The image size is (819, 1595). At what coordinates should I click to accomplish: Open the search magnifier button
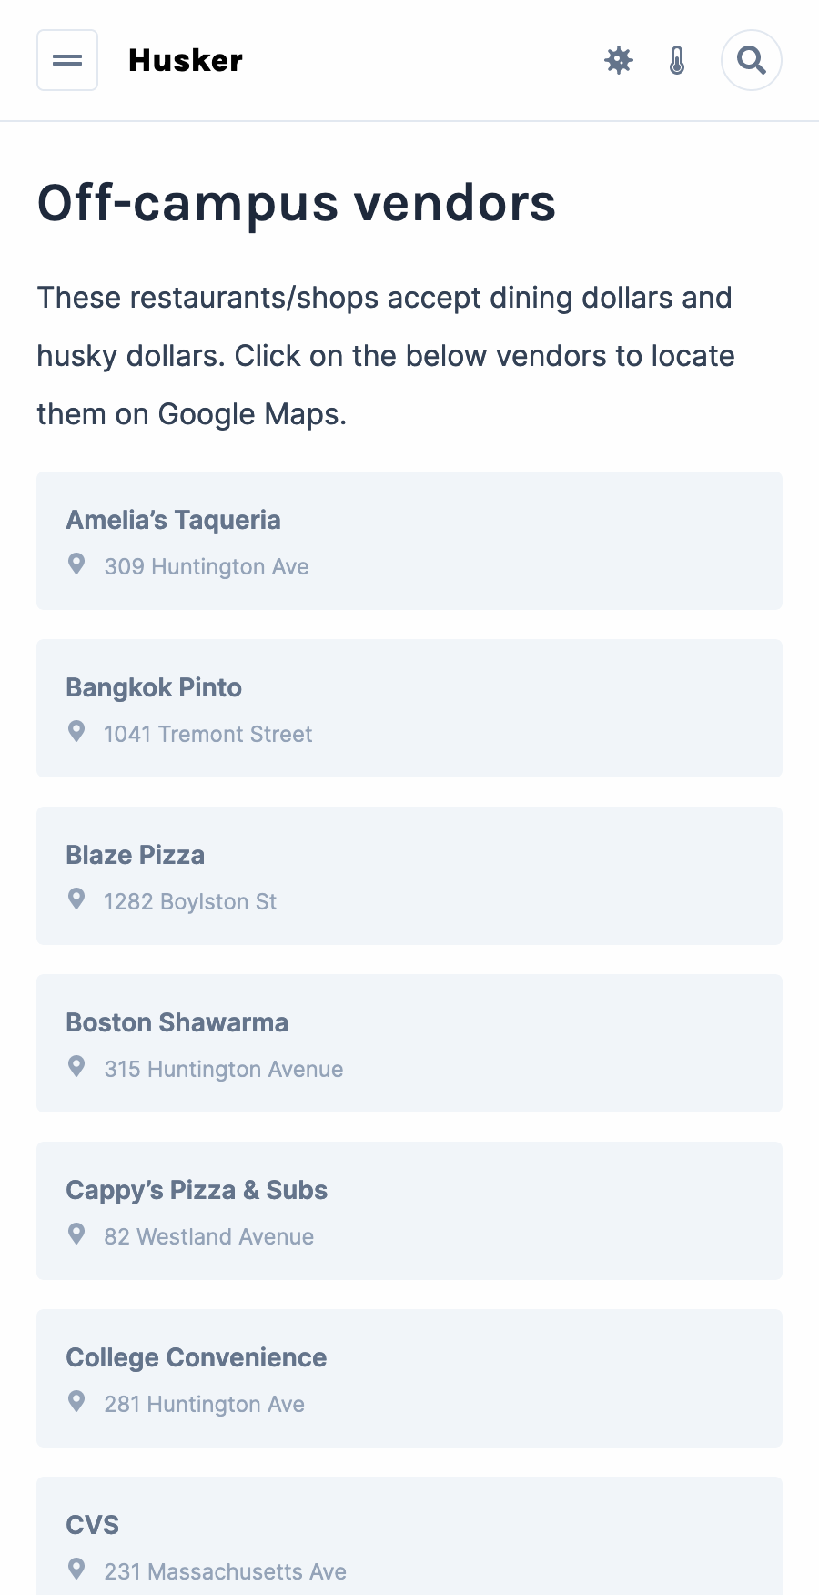[x=752, y=60]
